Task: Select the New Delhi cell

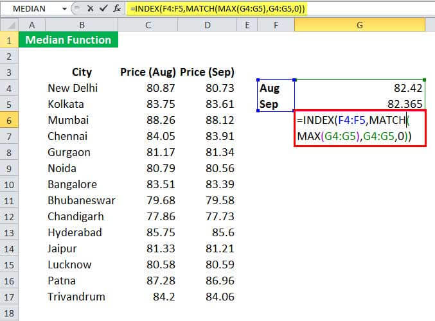Action: pos(82,88)
